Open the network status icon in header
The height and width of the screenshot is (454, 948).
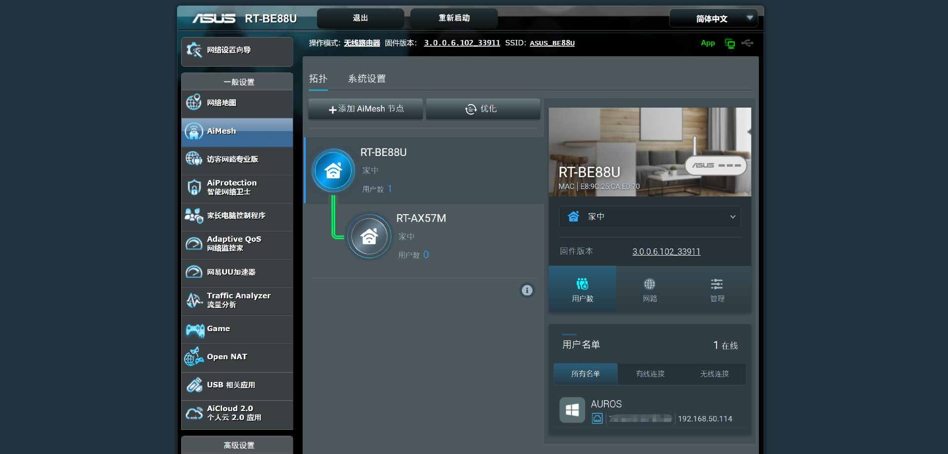[729, 43]
